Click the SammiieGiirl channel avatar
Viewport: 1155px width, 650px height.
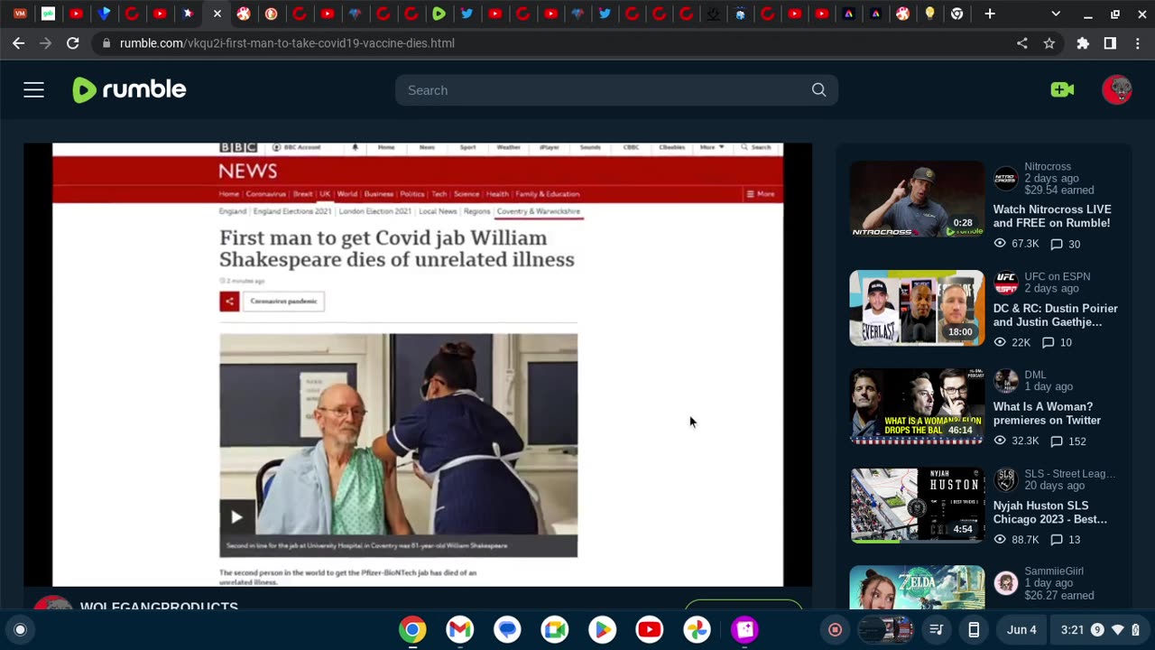click(x=1006, y=583)
